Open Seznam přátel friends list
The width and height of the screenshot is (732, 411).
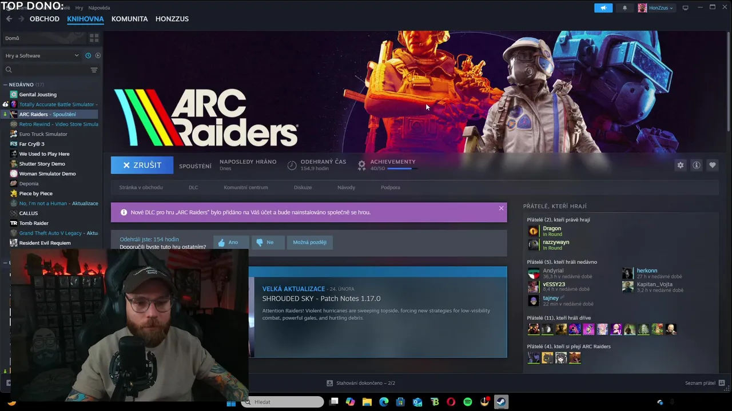pos(705,383)
